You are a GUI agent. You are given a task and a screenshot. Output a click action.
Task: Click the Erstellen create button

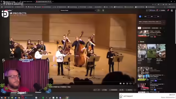click(x=162, y=10)
